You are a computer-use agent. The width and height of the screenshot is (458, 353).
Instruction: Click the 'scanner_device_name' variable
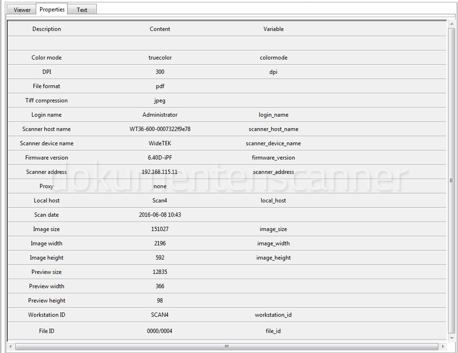coord(274,143)
